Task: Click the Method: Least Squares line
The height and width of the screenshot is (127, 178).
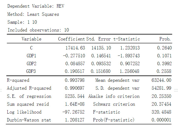Action: [x=33, y=14]
